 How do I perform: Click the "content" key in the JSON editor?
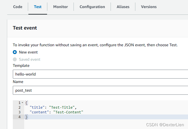40,112
